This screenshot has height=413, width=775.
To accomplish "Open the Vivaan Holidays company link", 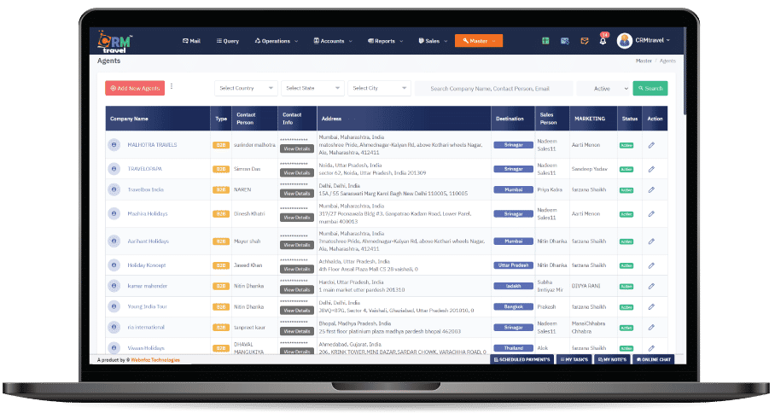I will 146,348.
